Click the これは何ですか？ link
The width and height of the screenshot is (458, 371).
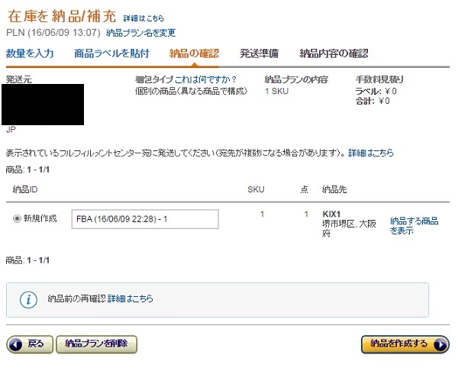[x=205, y=79]
